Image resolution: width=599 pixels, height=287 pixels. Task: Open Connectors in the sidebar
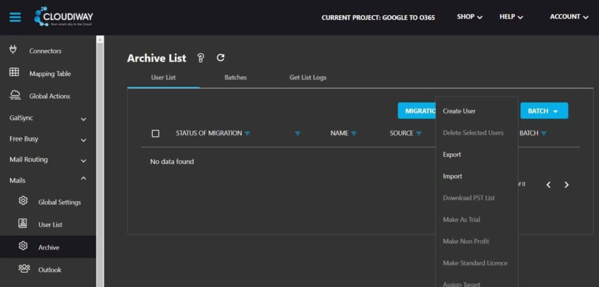click(x=45, y=51)
